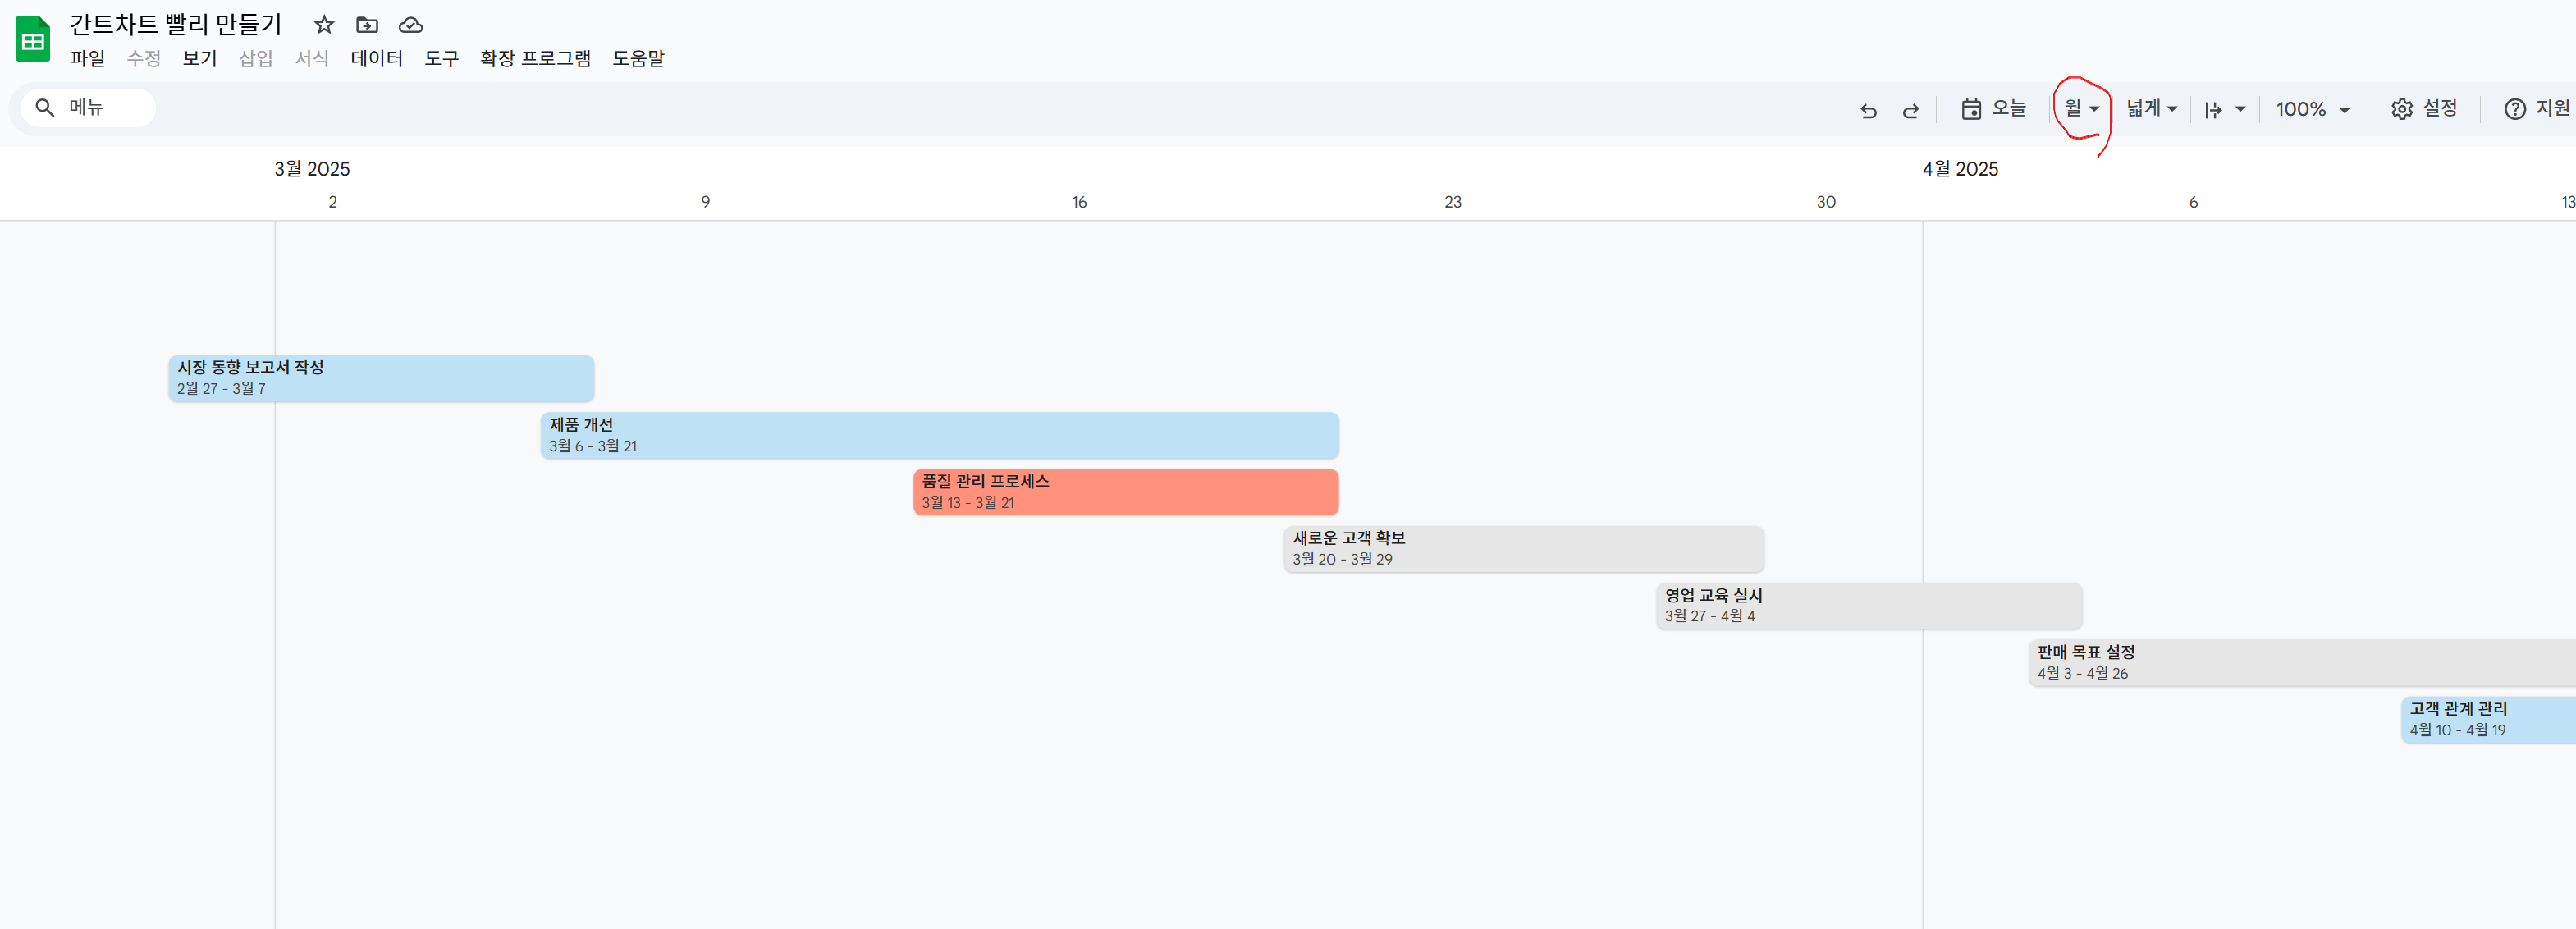The width and height of the screenshot is (2576, 929).
Task: Click the date marker 23
Action: [x=1453, y=202]
